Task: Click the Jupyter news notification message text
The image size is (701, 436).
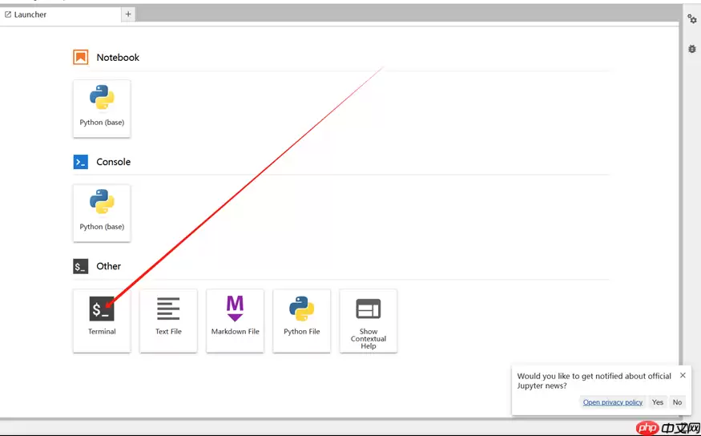Action: (594, 381)
